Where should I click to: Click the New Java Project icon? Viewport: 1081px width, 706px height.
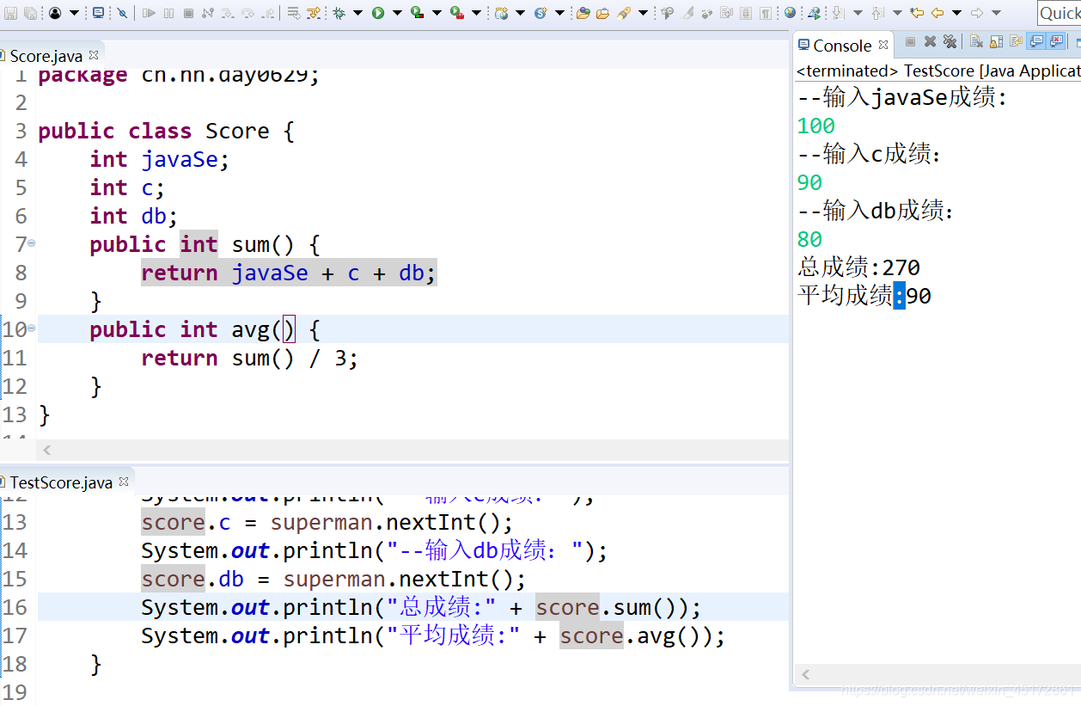pos(500,13)
